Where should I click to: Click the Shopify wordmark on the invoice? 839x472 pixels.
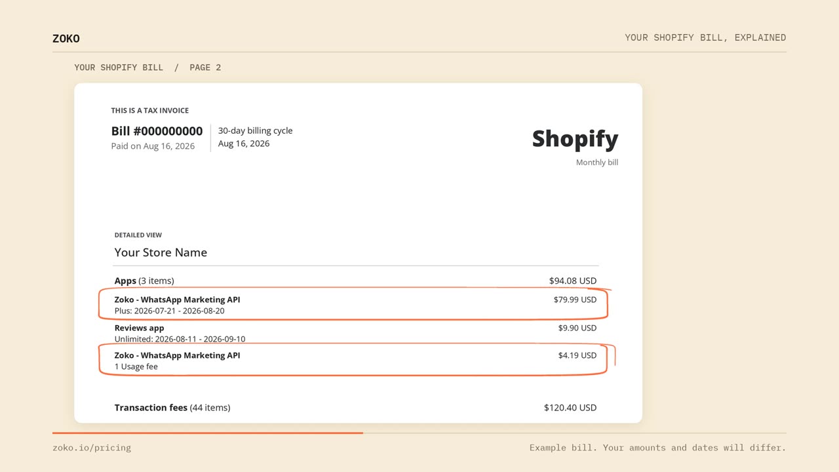(x=575, y=139)
